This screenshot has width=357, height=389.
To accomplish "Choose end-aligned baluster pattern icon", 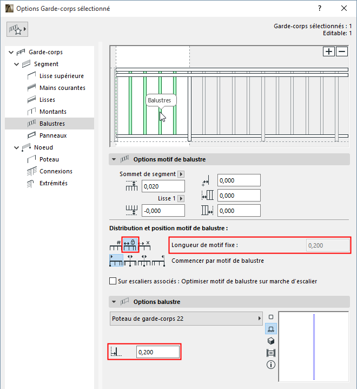I will (x=158, y=261).
